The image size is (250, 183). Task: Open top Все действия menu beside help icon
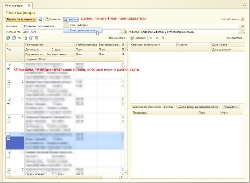tap(230, 19)
